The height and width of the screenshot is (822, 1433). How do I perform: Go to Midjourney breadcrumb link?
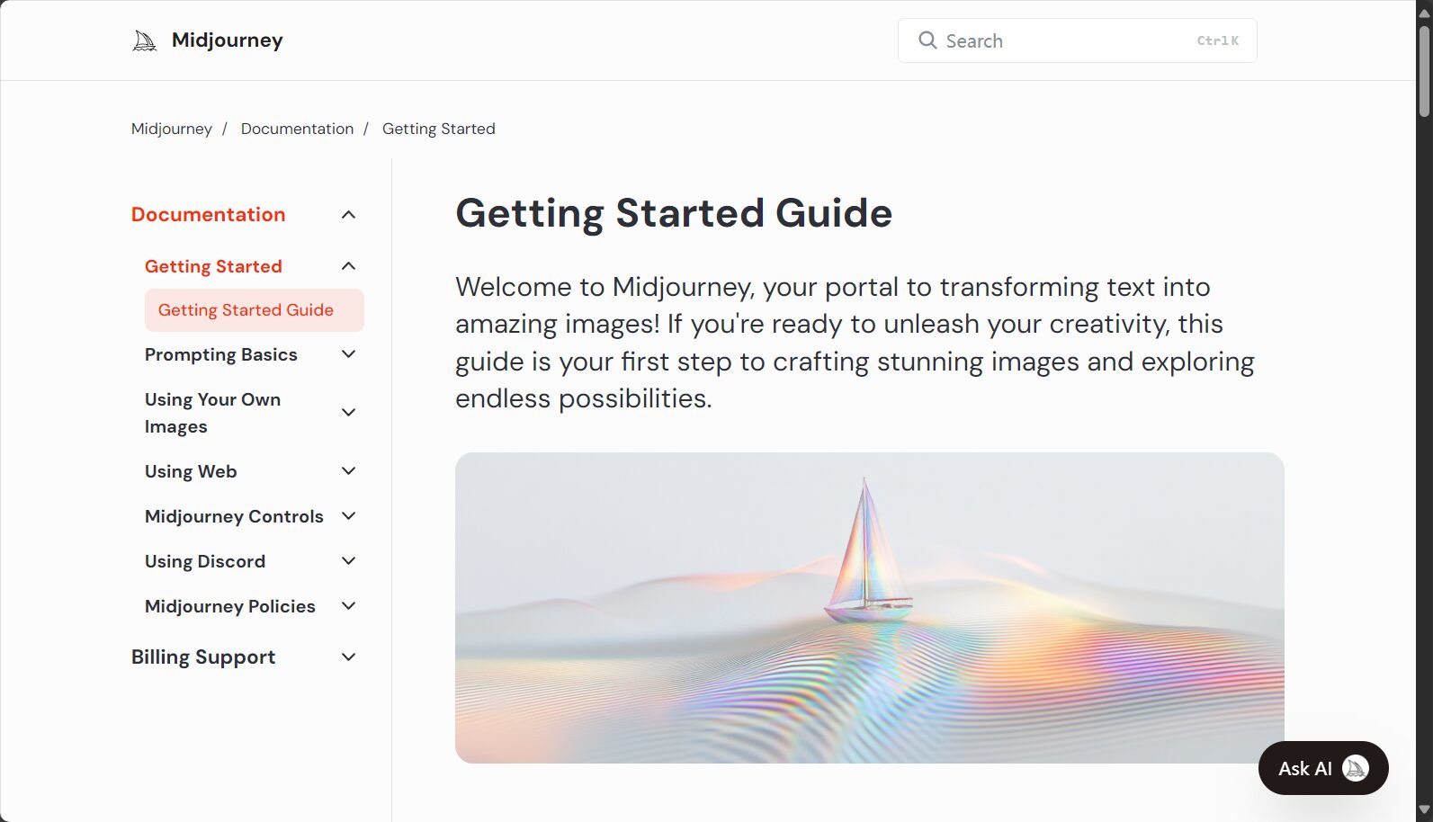[172, 129]
